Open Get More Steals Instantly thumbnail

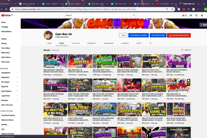(154, 61)
